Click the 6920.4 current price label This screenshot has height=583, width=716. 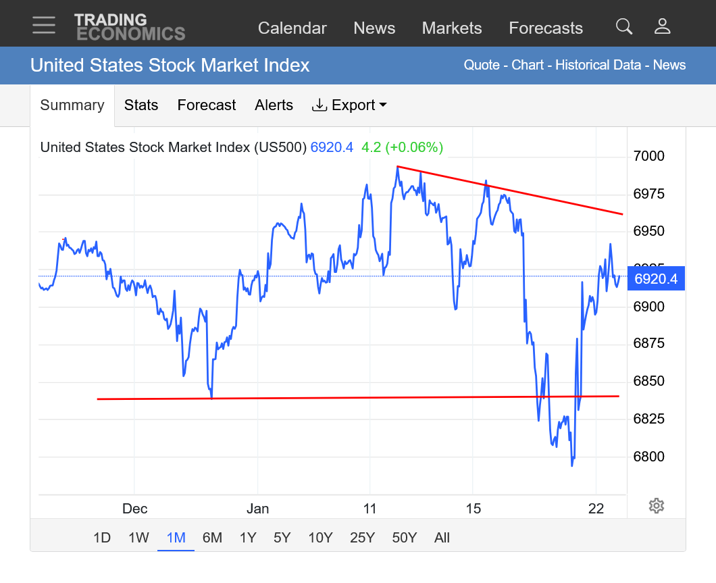[x=656, y=278]
